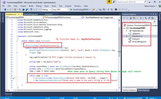This screenshot has width=161, height=99.
Task: Select local.settings.json in Solution Explorer tree
Action: click(139, 42)
